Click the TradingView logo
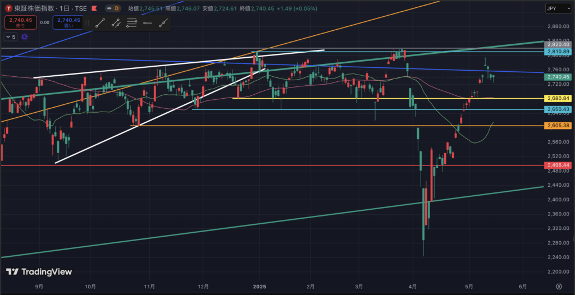This screenshot has width=575, height=295. [x=39, y=272]
